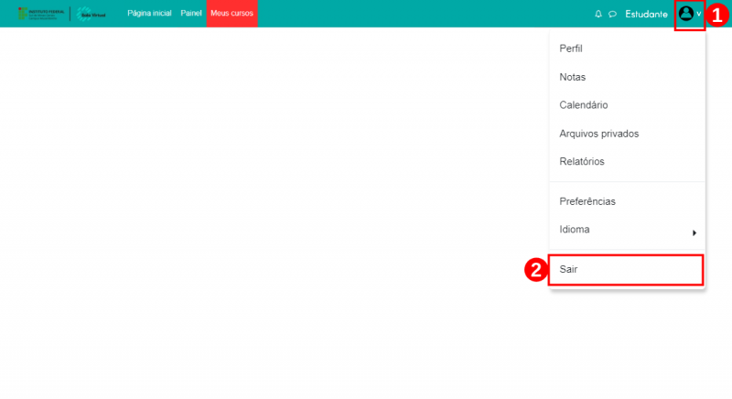The height and width of the screenshot is (399, 732).
Task: Select the Meus cursos tab
Action: click(x=232, y=14)
